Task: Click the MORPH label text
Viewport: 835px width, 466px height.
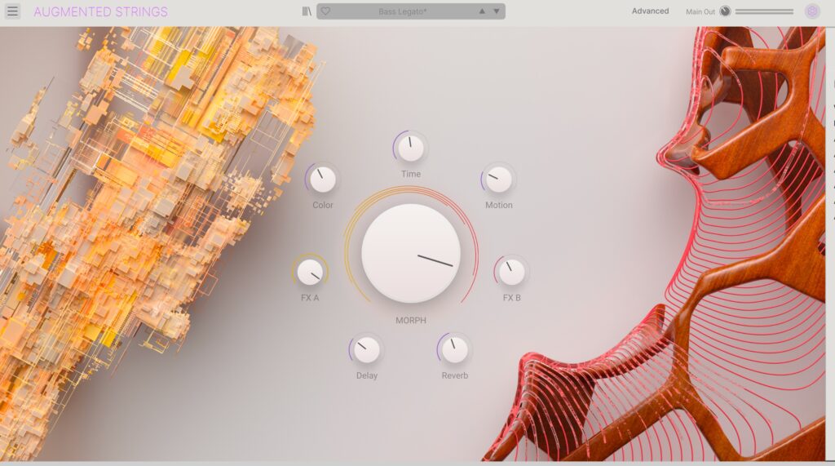Action: [411, 321]
